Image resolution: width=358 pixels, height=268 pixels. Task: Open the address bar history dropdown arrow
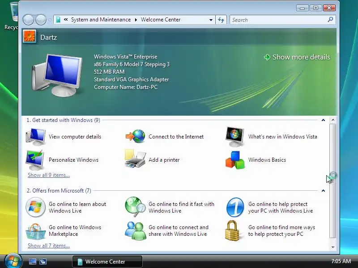coord(211,20)
